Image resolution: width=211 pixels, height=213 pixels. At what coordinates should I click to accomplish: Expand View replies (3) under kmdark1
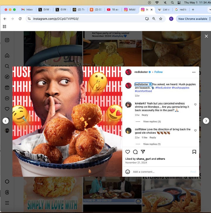tap(152, 122)
